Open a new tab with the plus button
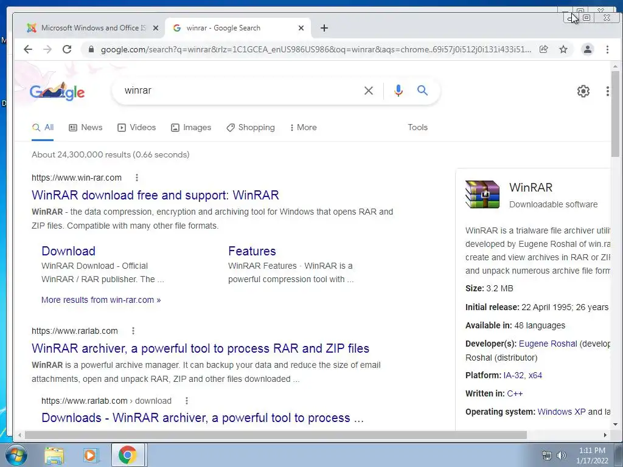The width and height of the screenshot is (623, 467). pos(324,28)
